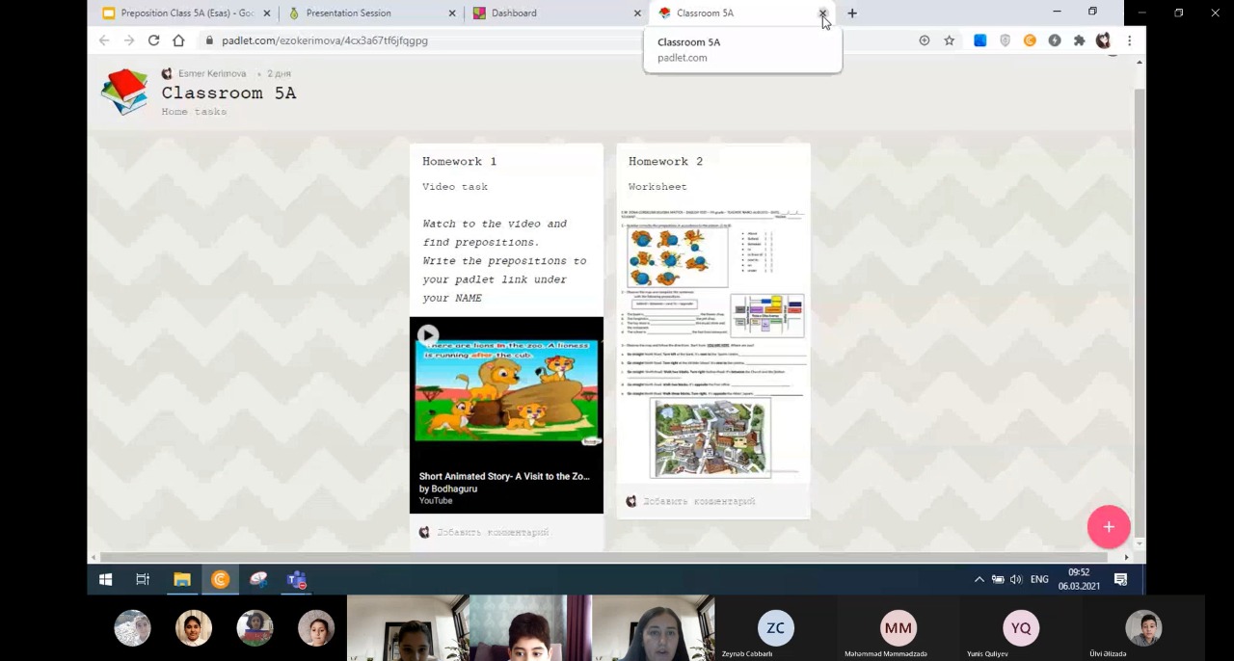This screenshot has height=661, width=1234.
Task: Open the volume control in the tray
Action: coord(1015,579)
